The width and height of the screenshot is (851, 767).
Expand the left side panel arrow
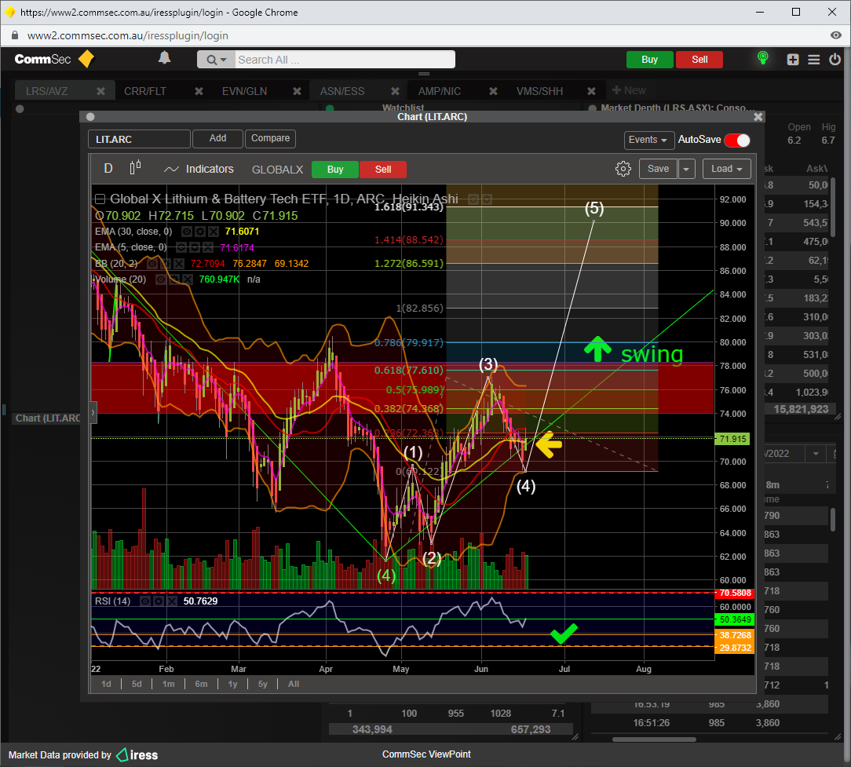point(93,412)
